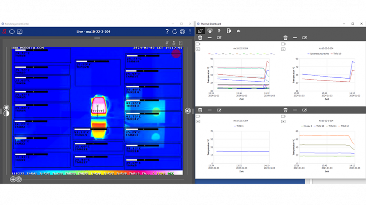
Task: Toggle the speaker audio button
Action: tap(188, 111)
